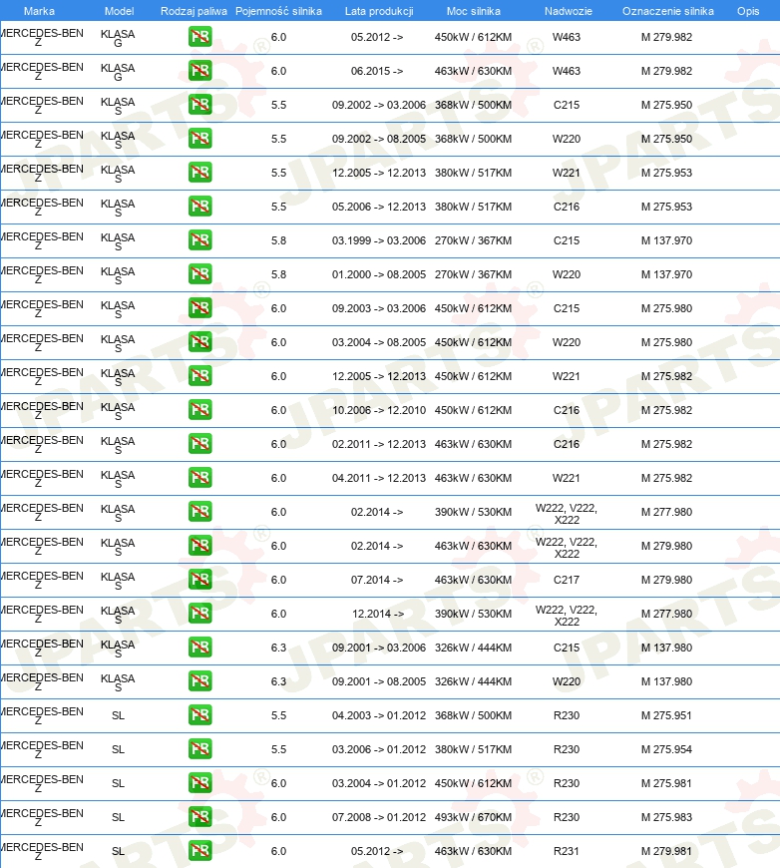
Task: Select W222, V222, X222 in the 12.2014 row
Action: (x=567, y=616)
